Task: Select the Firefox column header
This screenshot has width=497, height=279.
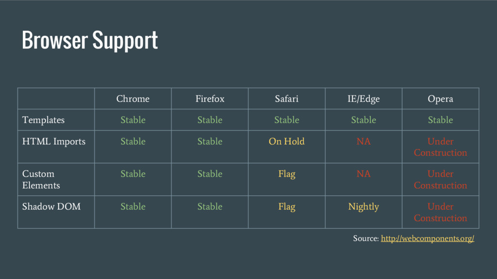Action: [x=210, y=99]
